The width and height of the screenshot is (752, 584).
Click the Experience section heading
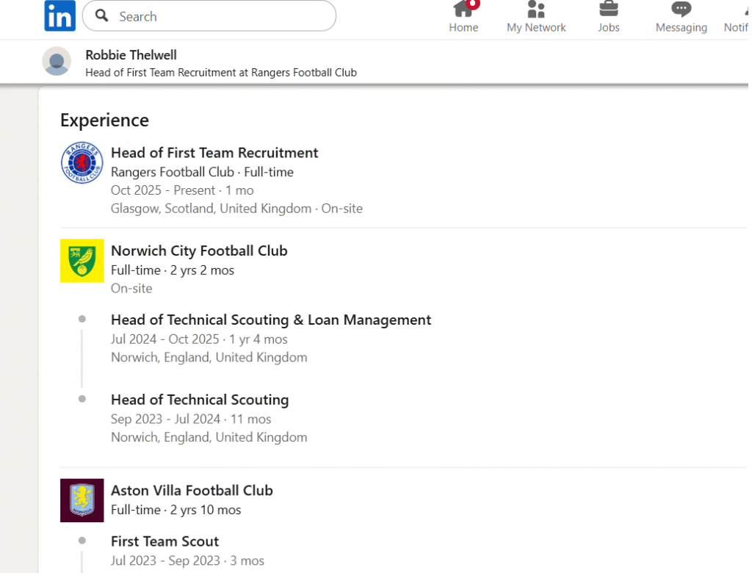104,120
